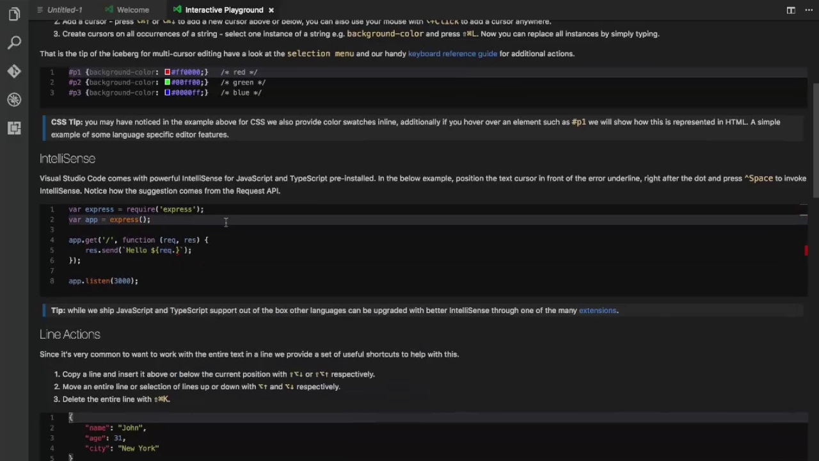Click the blue #0000ff color swatch
819x461 pixels.
pyautogui.click(x=168, y=93)
